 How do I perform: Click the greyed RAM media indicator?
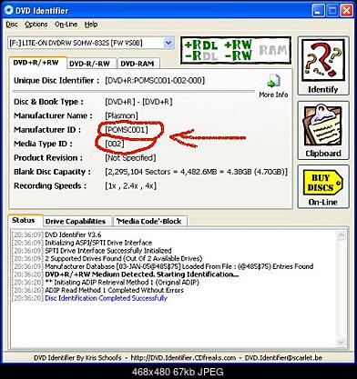[273, 50]
